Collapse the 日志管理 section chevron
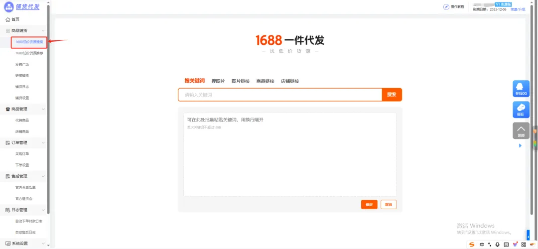The image size is (538, 249). (43, 210)
